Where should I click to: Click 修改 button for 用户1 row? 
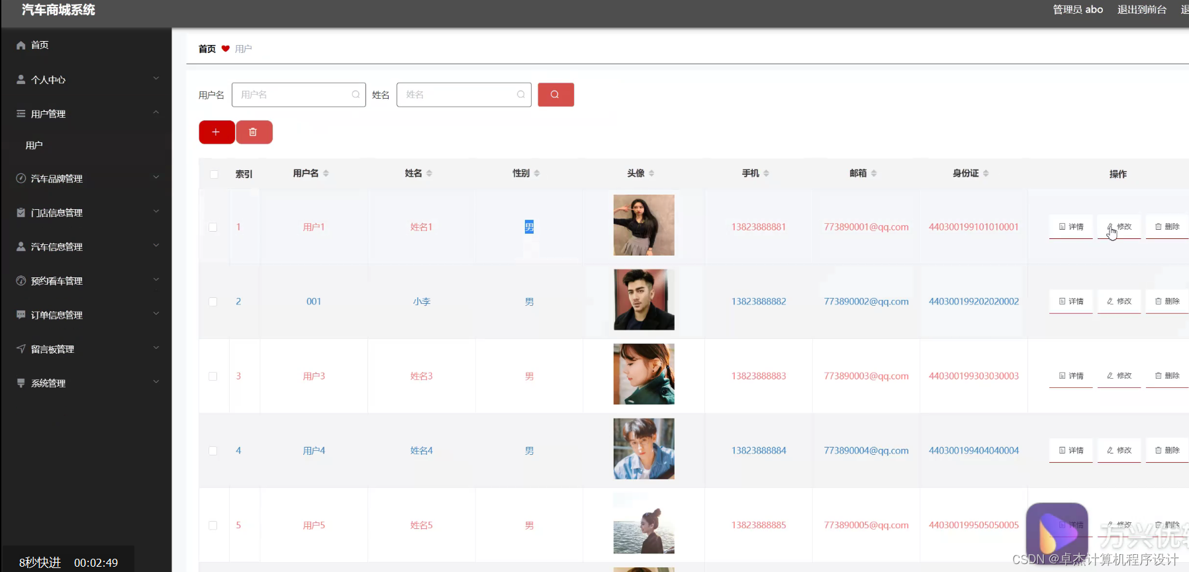[1119, 227]
